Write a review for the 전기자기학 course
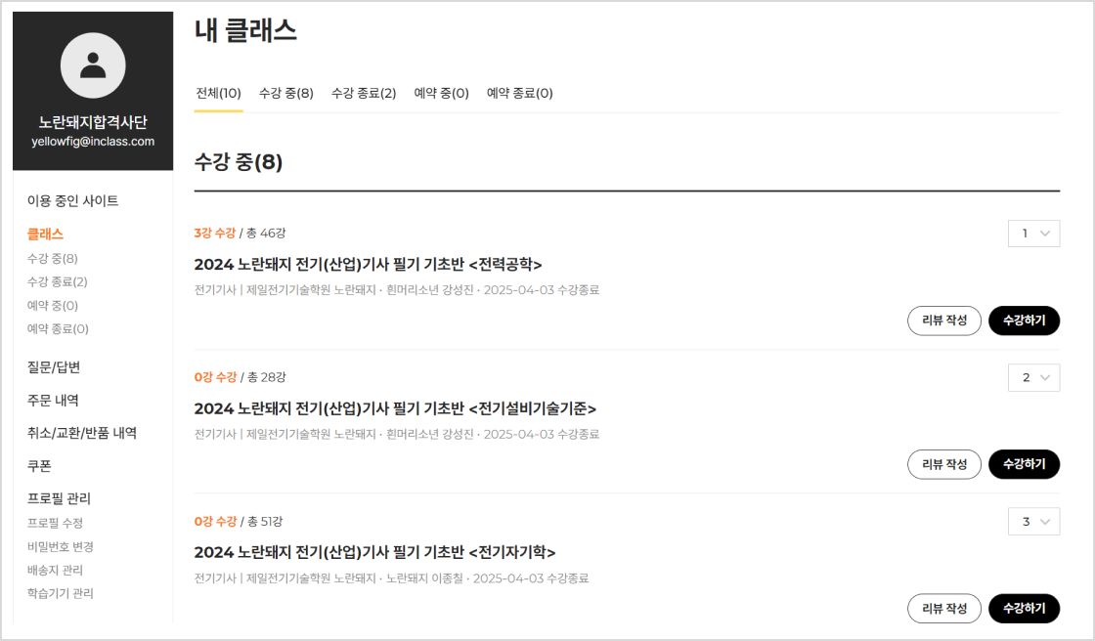This screenshot has width=1095, height=641. [x=944, y=608]
